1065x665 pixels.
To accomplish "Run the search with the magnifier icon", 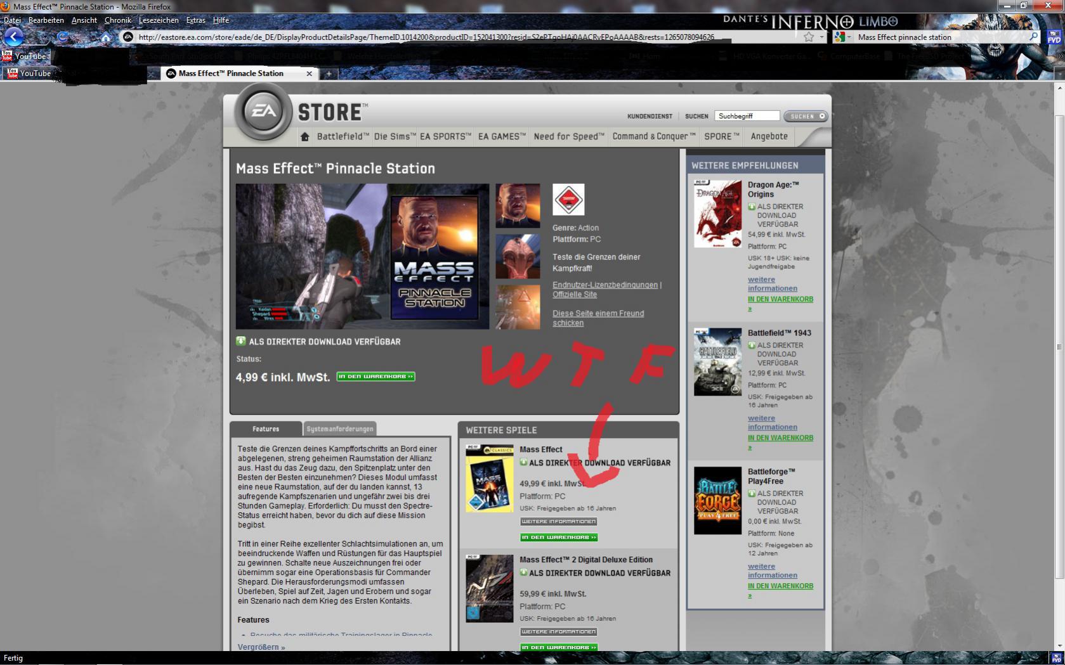I will tap(1033, 37).
